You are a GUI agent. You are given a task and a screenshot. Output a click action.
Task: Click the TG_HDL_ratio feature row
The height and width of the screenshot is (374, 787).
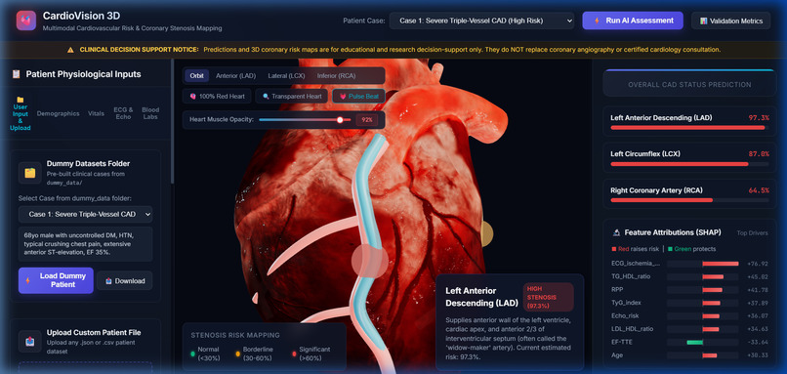click(689, 276)
